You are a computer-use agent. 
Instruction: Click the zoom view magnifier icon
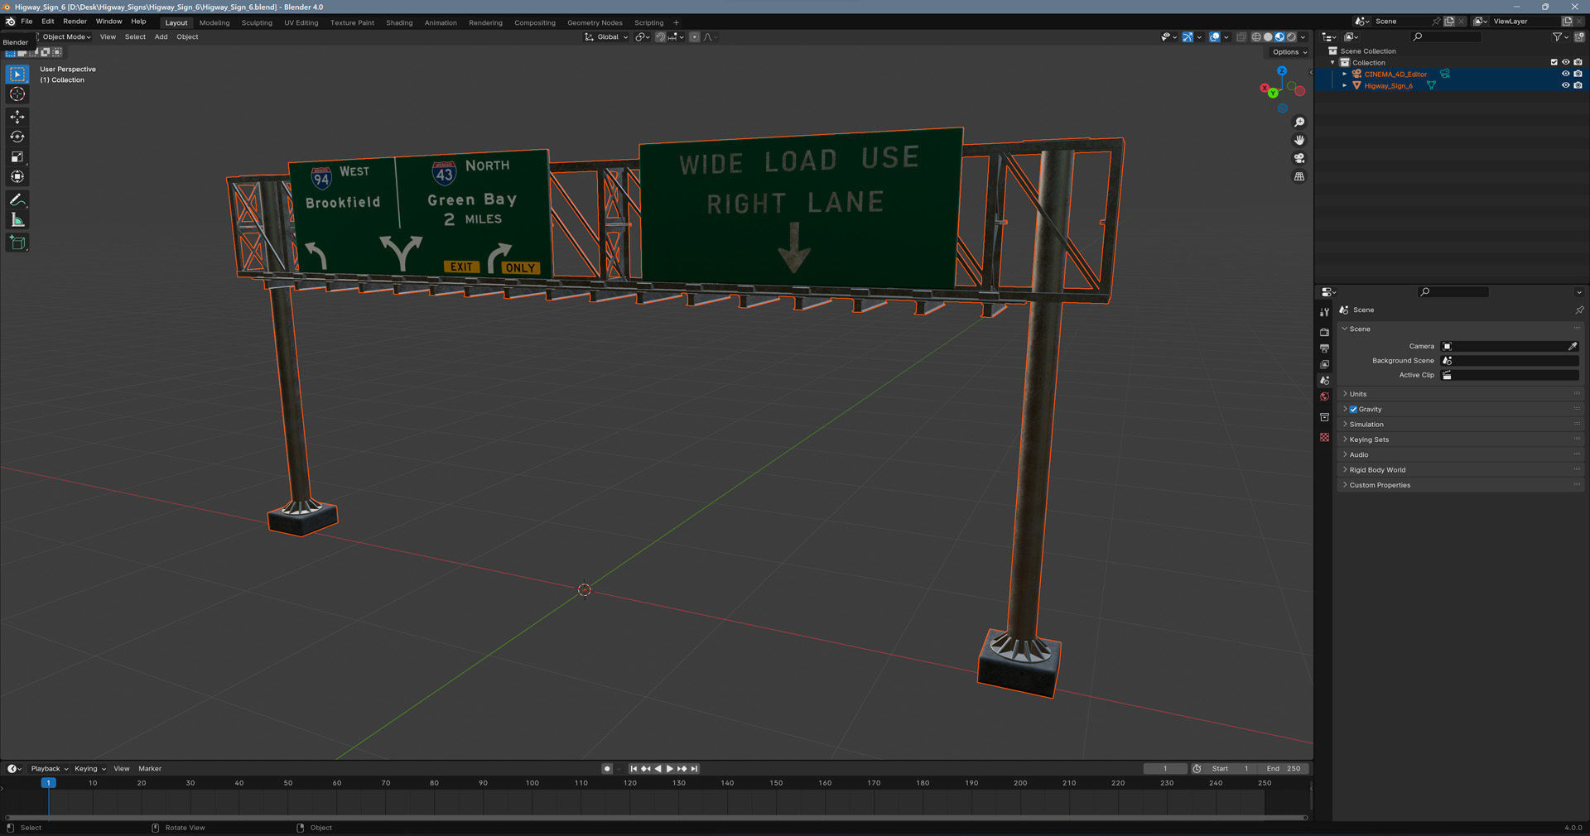pos(1299,123)
